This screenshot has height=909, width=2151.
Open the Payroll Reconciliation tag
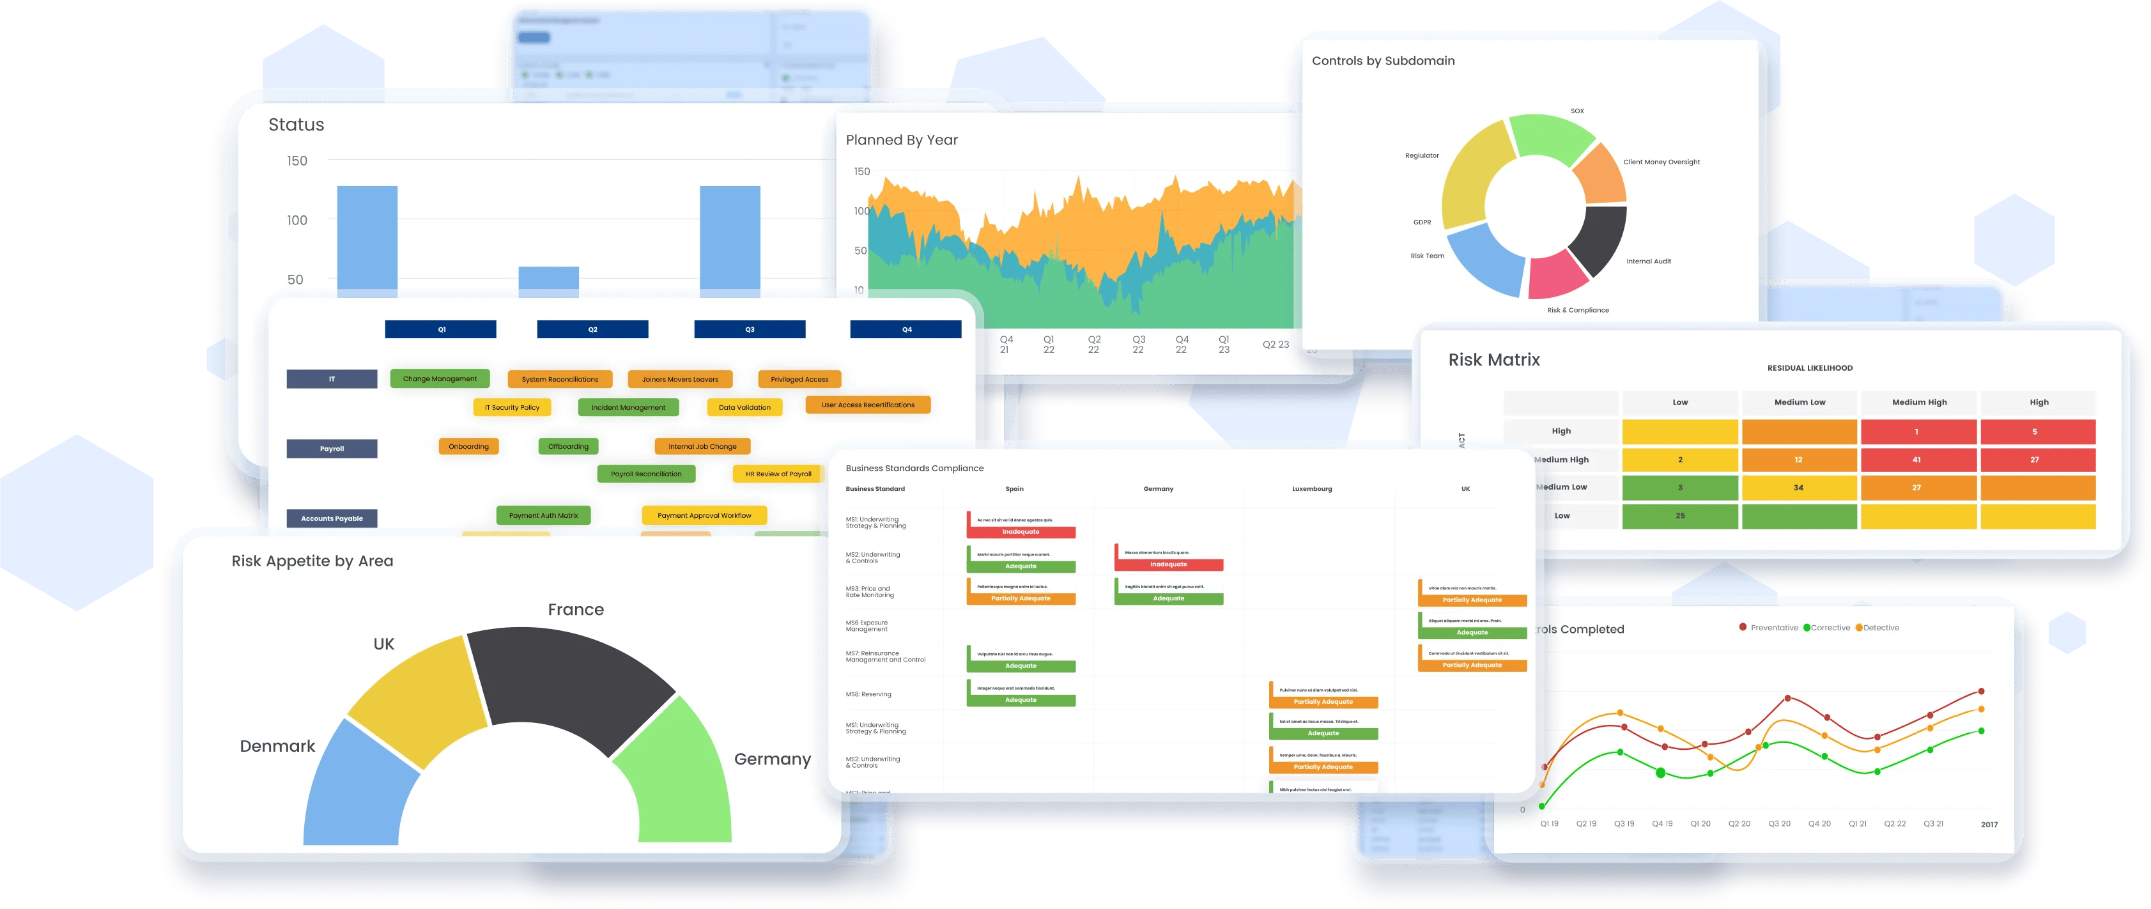point(645,474)
